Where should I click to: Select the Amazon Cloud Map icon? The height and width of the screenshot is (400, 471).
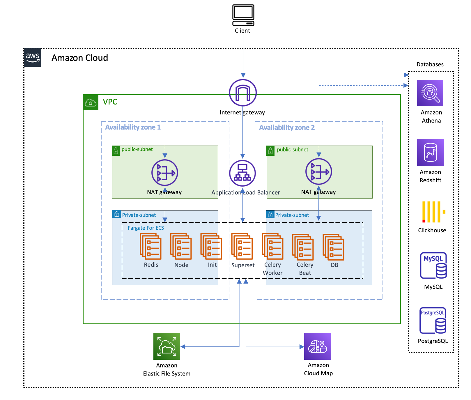point(318,346)
